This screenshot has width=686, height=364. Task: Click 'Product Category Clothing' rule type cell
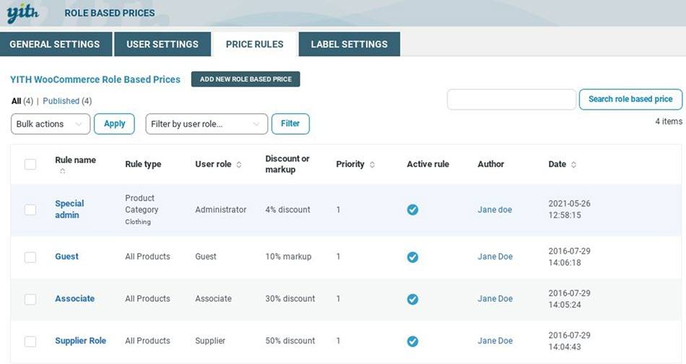point(142,210)
